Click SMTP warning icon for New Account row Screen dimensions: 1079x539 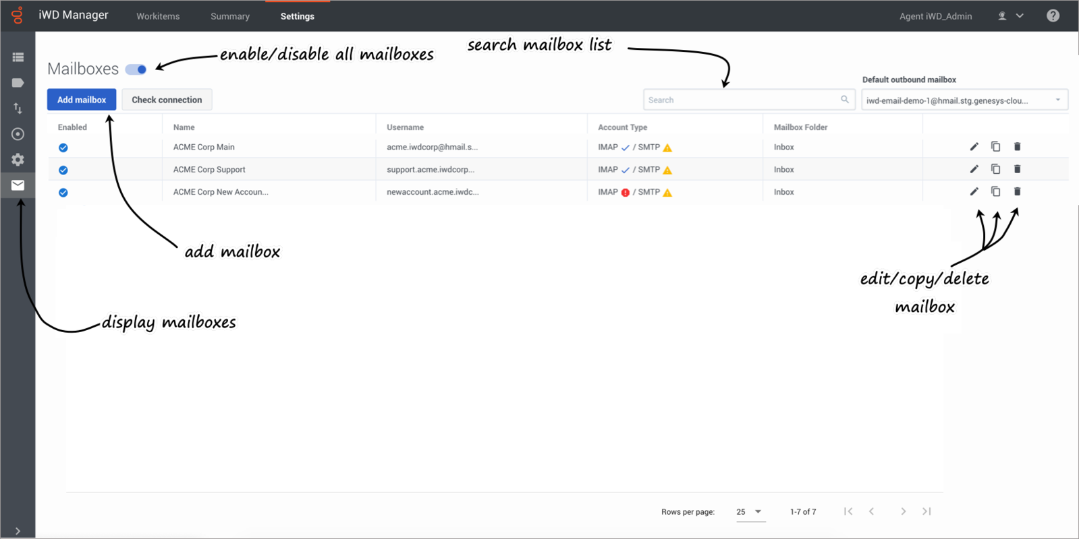click(667, 193)
